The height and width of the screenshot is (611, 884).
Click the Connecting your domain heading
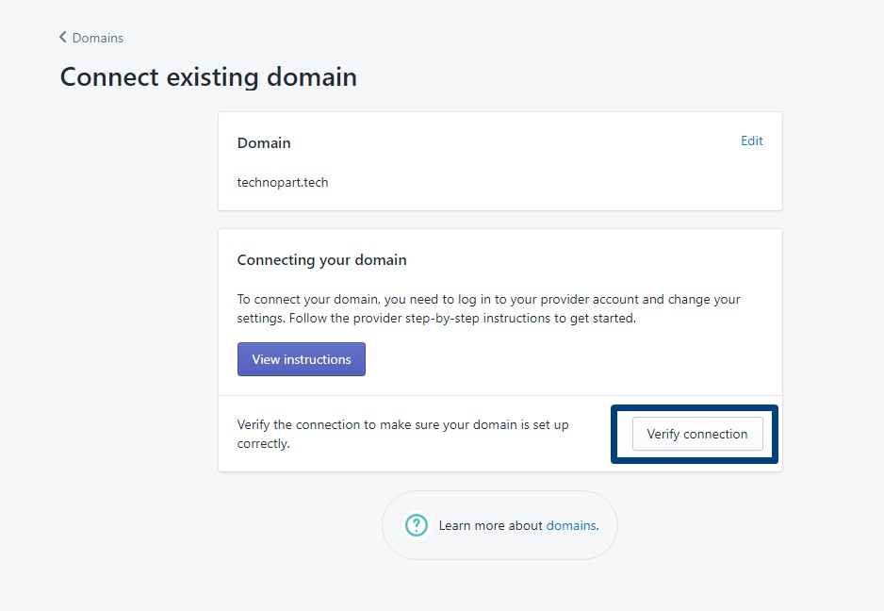321,259
